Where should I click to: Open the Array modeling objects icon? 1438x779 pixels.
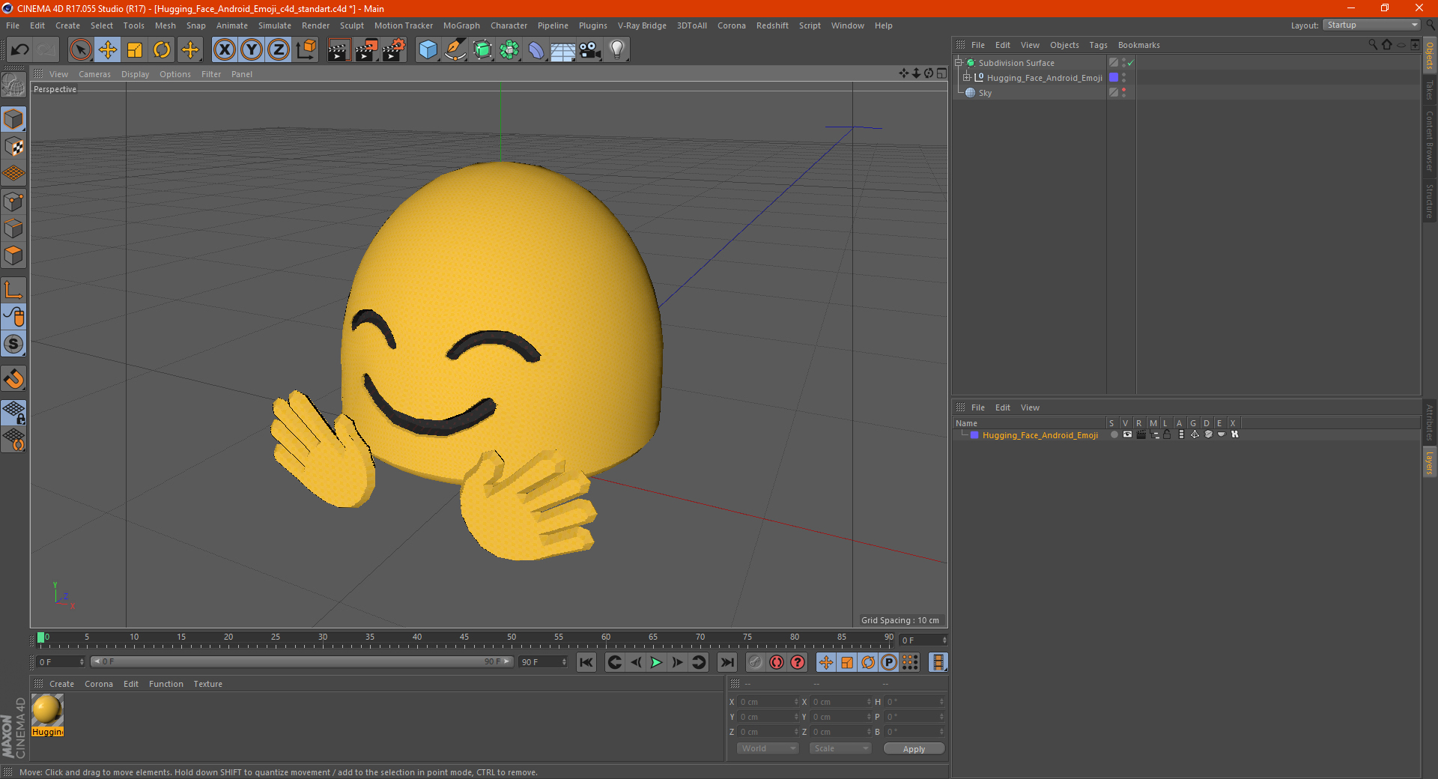[509, 50]
